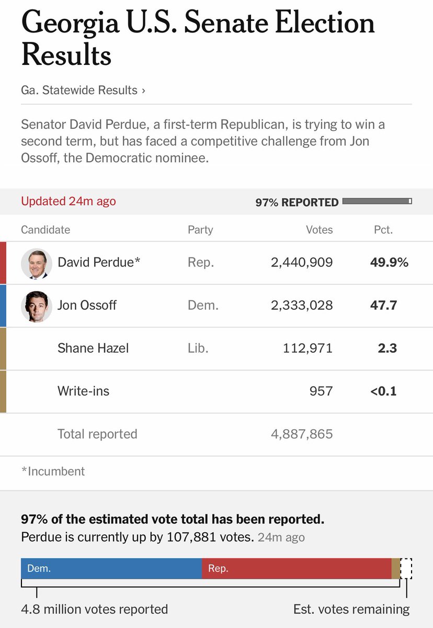The width and height of the screenshot is (433, 628).
Task: Click the Shane Hazel row name
Action: click(93, 348)
